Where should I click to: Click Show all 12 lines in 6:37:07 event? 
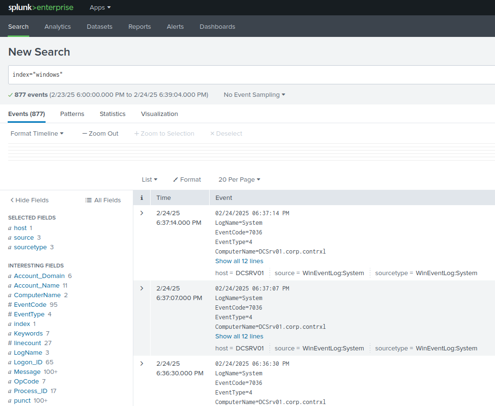[x=239, y=336]
